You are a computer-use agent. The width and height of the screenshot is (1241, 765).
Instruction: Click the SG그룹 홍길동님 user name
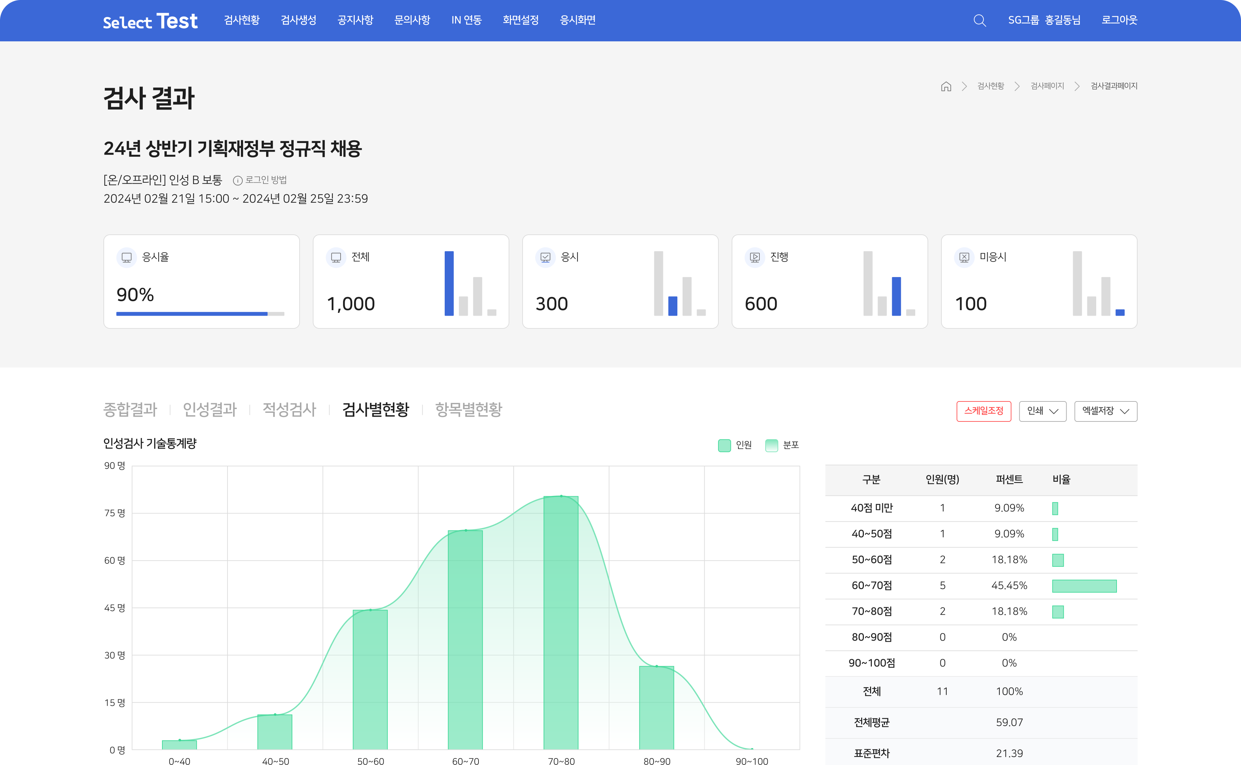click(1044, 20)
